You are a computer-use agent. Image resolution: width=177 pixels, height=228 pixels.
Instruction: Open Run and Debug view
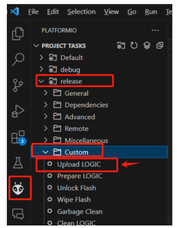click(18, 111)
